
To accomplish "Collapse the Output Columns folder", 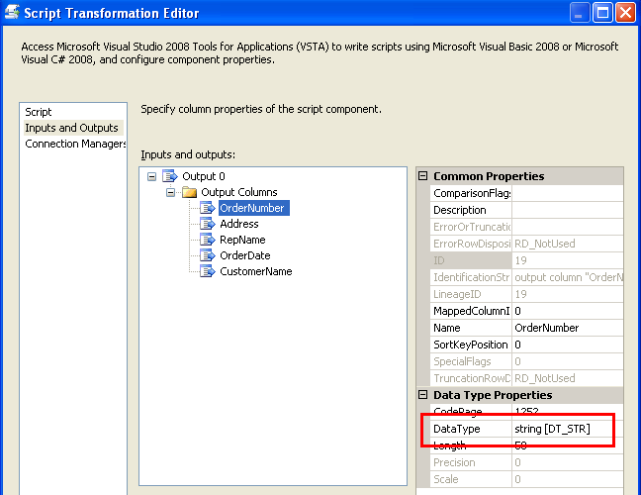I will 171,192.
